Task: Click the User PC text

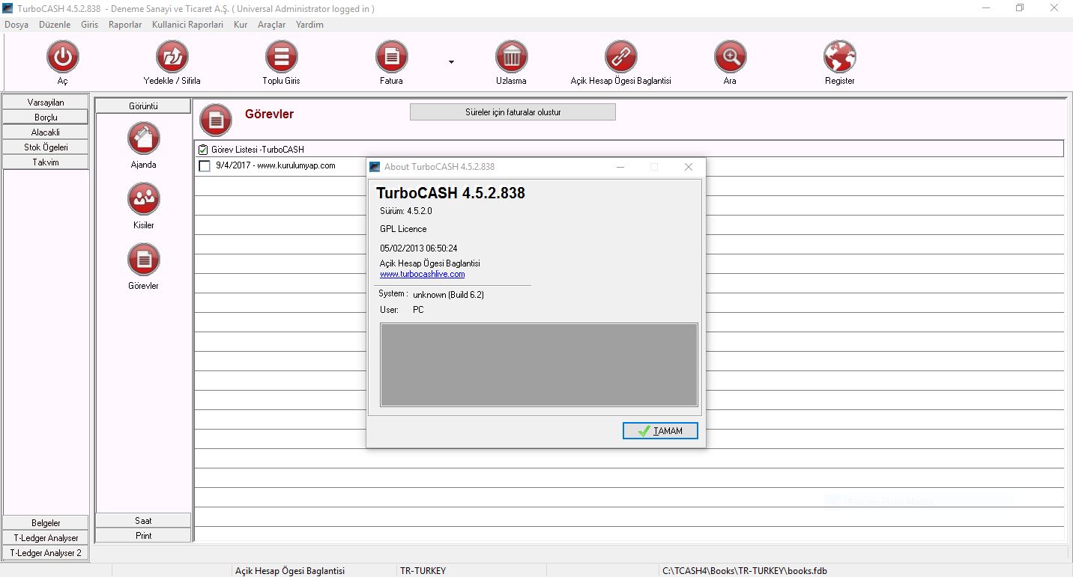Action: pyautogui.click(x=402, y=310)
